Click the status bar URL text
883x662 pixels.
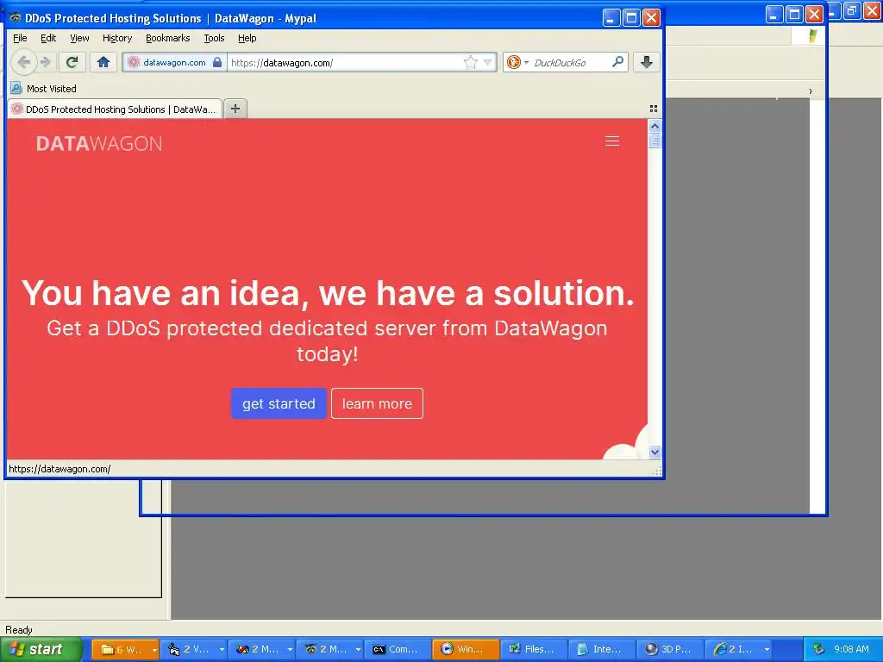click(x=59, y=469)
